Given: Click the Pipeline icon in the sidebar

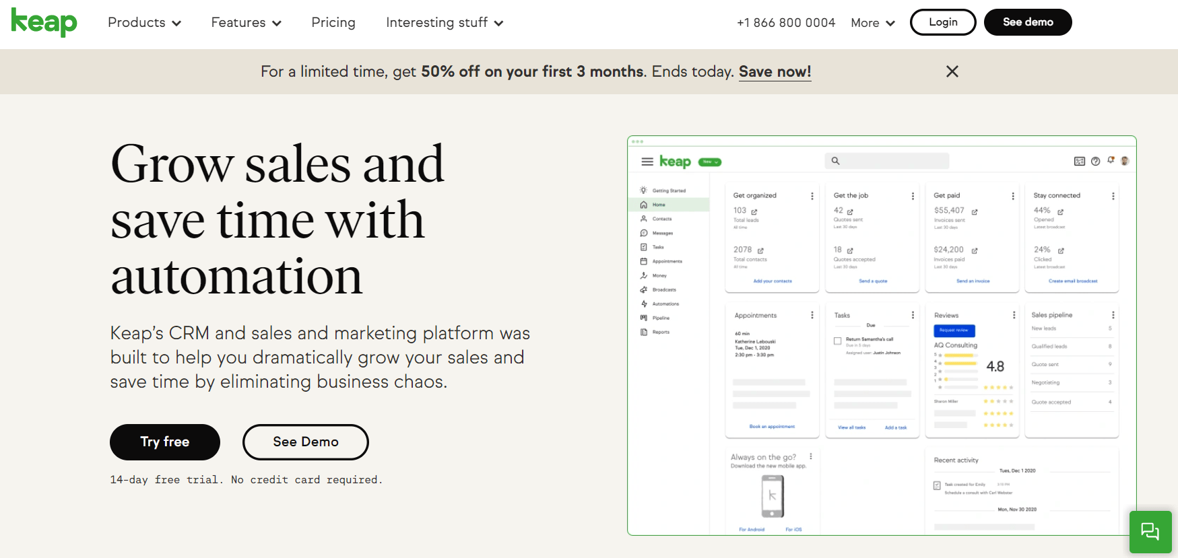Looking at the screenshot, I should 643,318.
